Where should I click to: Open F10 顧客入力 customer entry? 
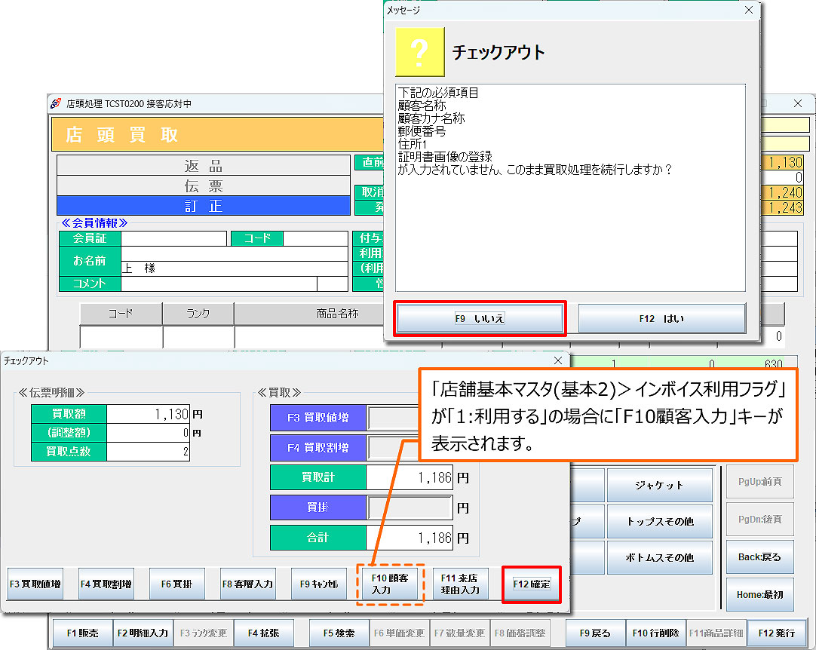(390, 584)
